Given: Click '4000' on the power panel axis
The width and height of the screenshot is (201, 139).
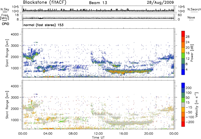Looking at the screenshot, I should (15, 34).
